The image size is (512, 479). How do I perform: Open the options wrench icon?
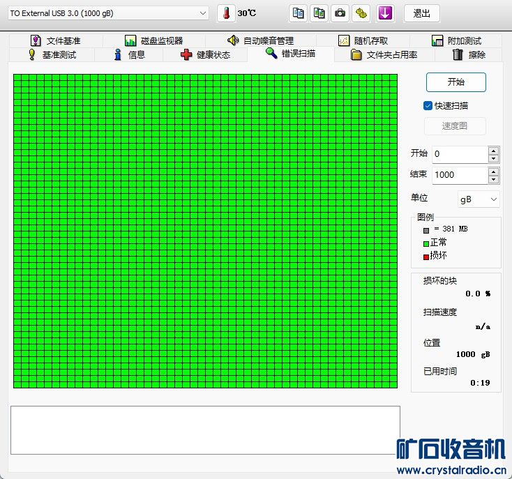click(x=361, y=13)
